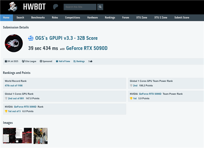Open the Hardware menu item
204x148 pixels.
tap(92, 18)
